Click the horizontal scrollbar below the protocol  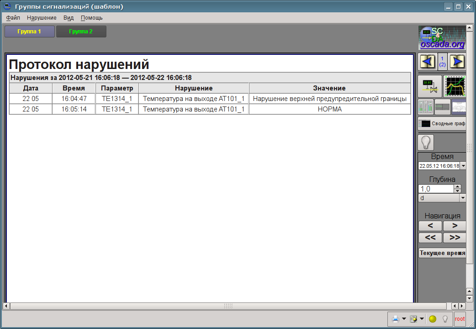pyautogui.click(x=228, y=306)
